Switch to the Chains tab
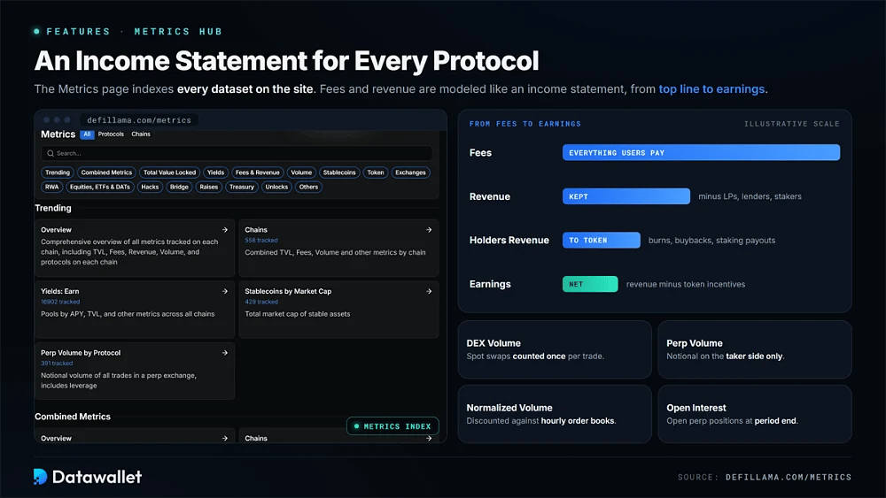This screenshot has width=886, height=498. click(x=141, y=134)
